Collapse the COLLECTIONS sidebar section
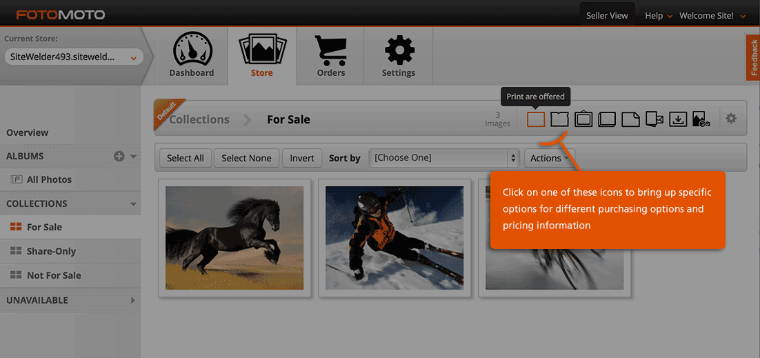The height and width of the screenshot is (358, 760). (133, 204)
